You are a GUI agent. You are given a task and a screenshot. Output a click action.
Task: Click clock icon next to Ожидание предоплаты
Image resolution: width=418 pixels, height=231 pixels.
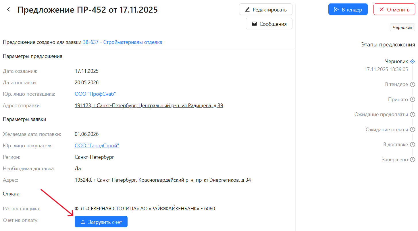point(413,115)
